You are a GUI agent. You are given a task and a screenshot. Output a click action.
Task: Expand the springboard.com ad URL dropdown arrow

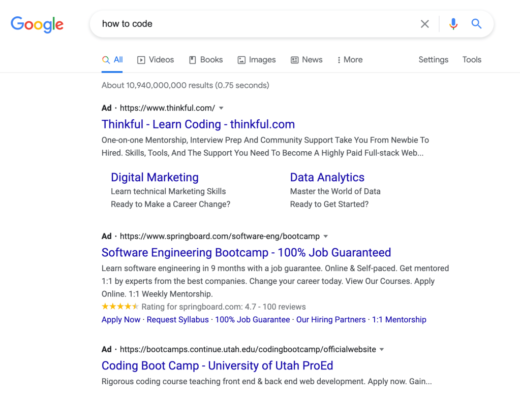[326, 237]
